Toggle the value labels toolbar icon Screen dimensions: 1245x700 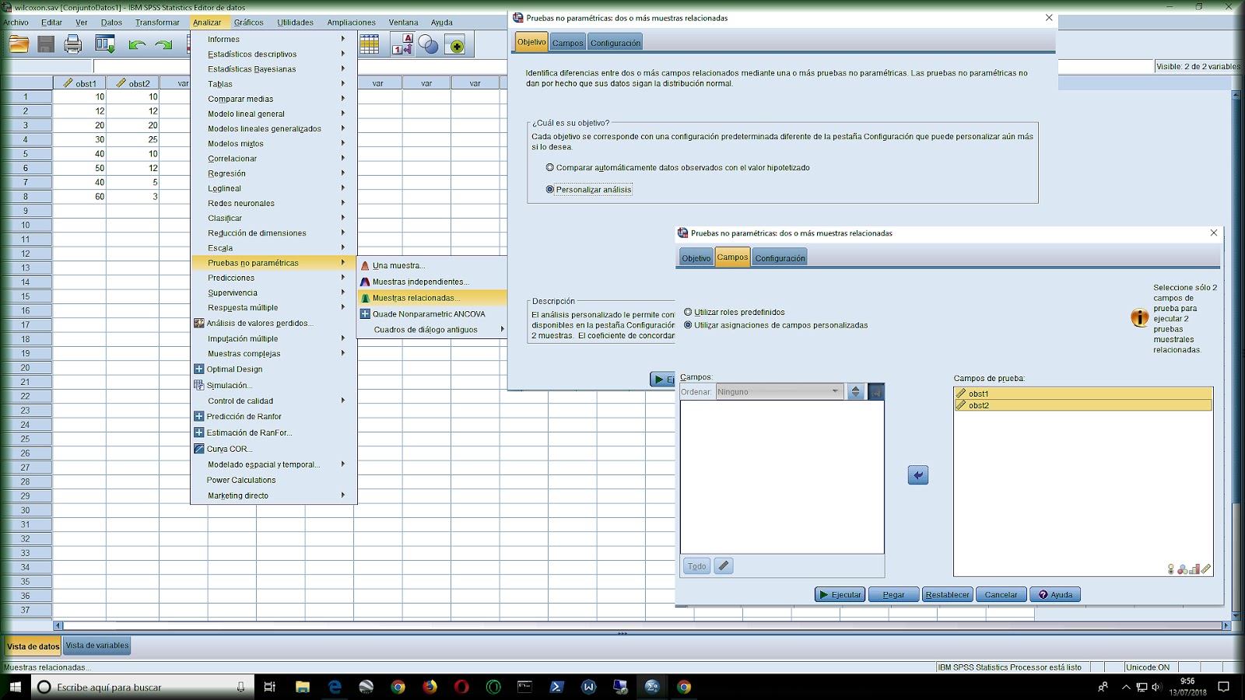[x=402, y=44]
